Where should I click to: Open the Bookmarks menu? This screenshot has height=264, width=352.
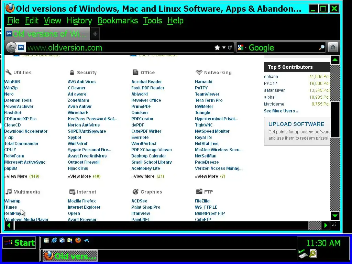(118, 21)
